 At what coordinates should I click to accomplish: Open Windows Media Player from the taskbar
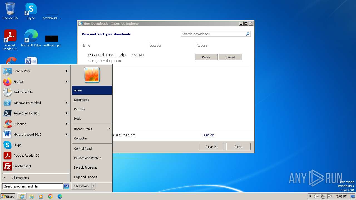[x=41, y=196]
